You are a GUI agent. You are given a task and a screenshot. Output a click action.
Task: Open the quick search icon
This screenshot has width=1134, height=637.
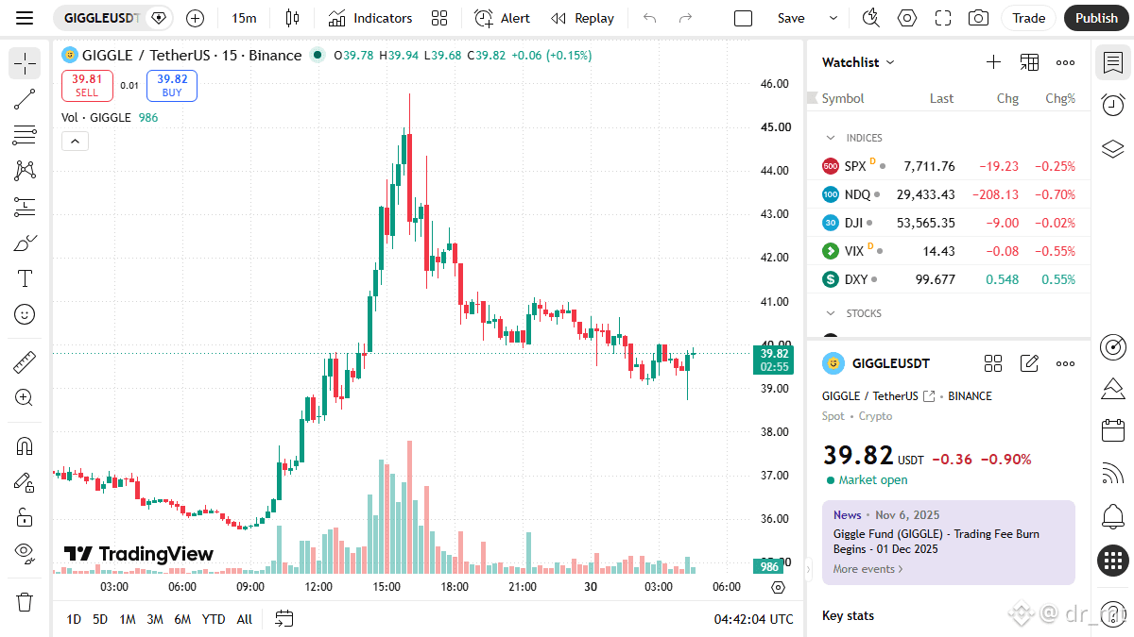pyautogui.click(x=870, y=18)
